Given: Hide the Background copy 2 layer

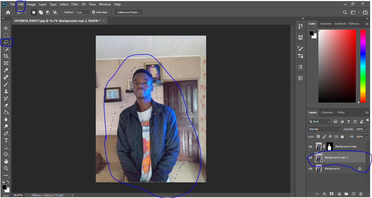Looking at the screenshot, I should pyautogui.click(x=310, y=157).
